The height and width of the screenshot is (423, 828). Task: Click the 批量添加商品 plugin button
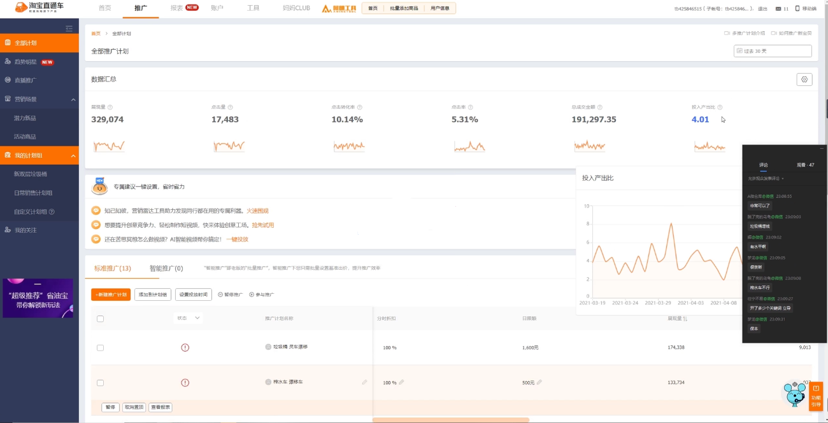click(x=404, y=8)
